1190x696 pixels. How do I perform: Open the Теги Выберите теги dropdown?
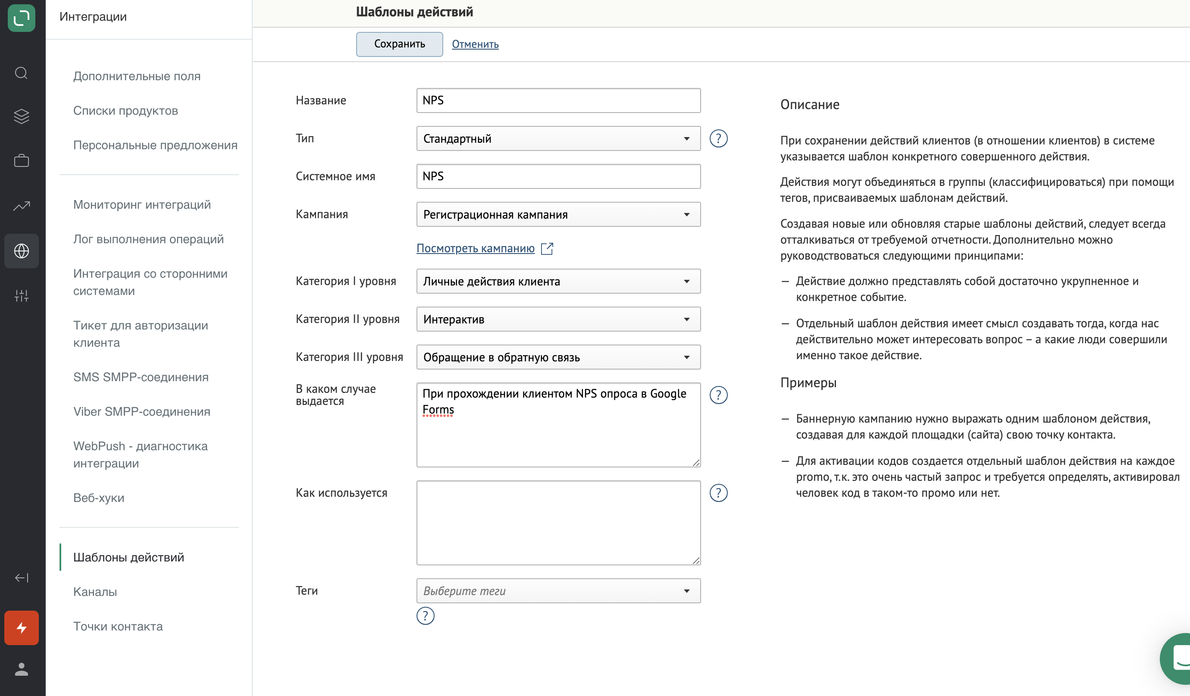(x=558, y=591)
